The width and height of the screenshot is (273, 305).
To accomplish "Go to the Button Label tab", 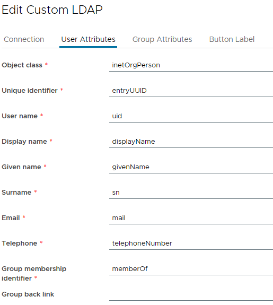I will pos(232,39).
